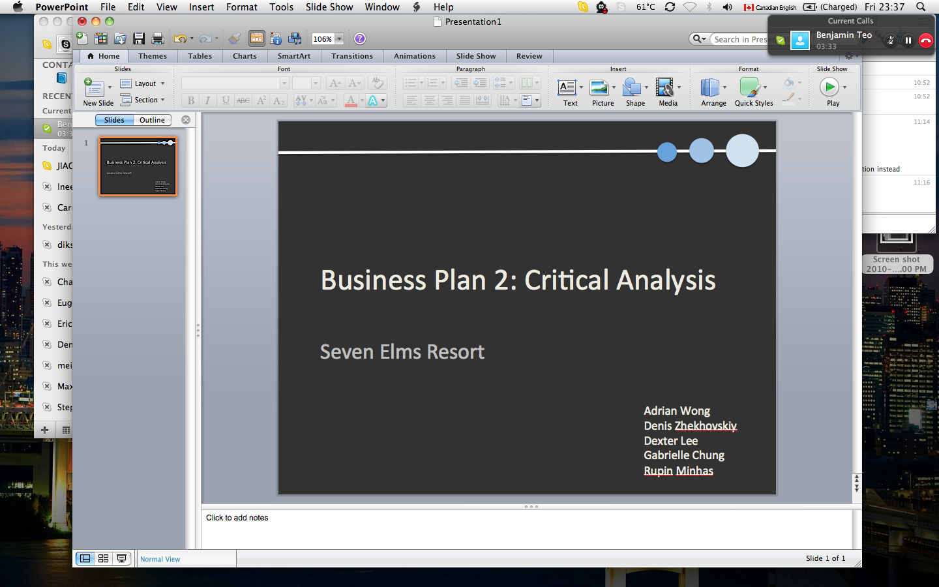Viewport: 939px width, 587px height.
Task: Click the Print icon in toolbar
Action: tap(157, 38)
